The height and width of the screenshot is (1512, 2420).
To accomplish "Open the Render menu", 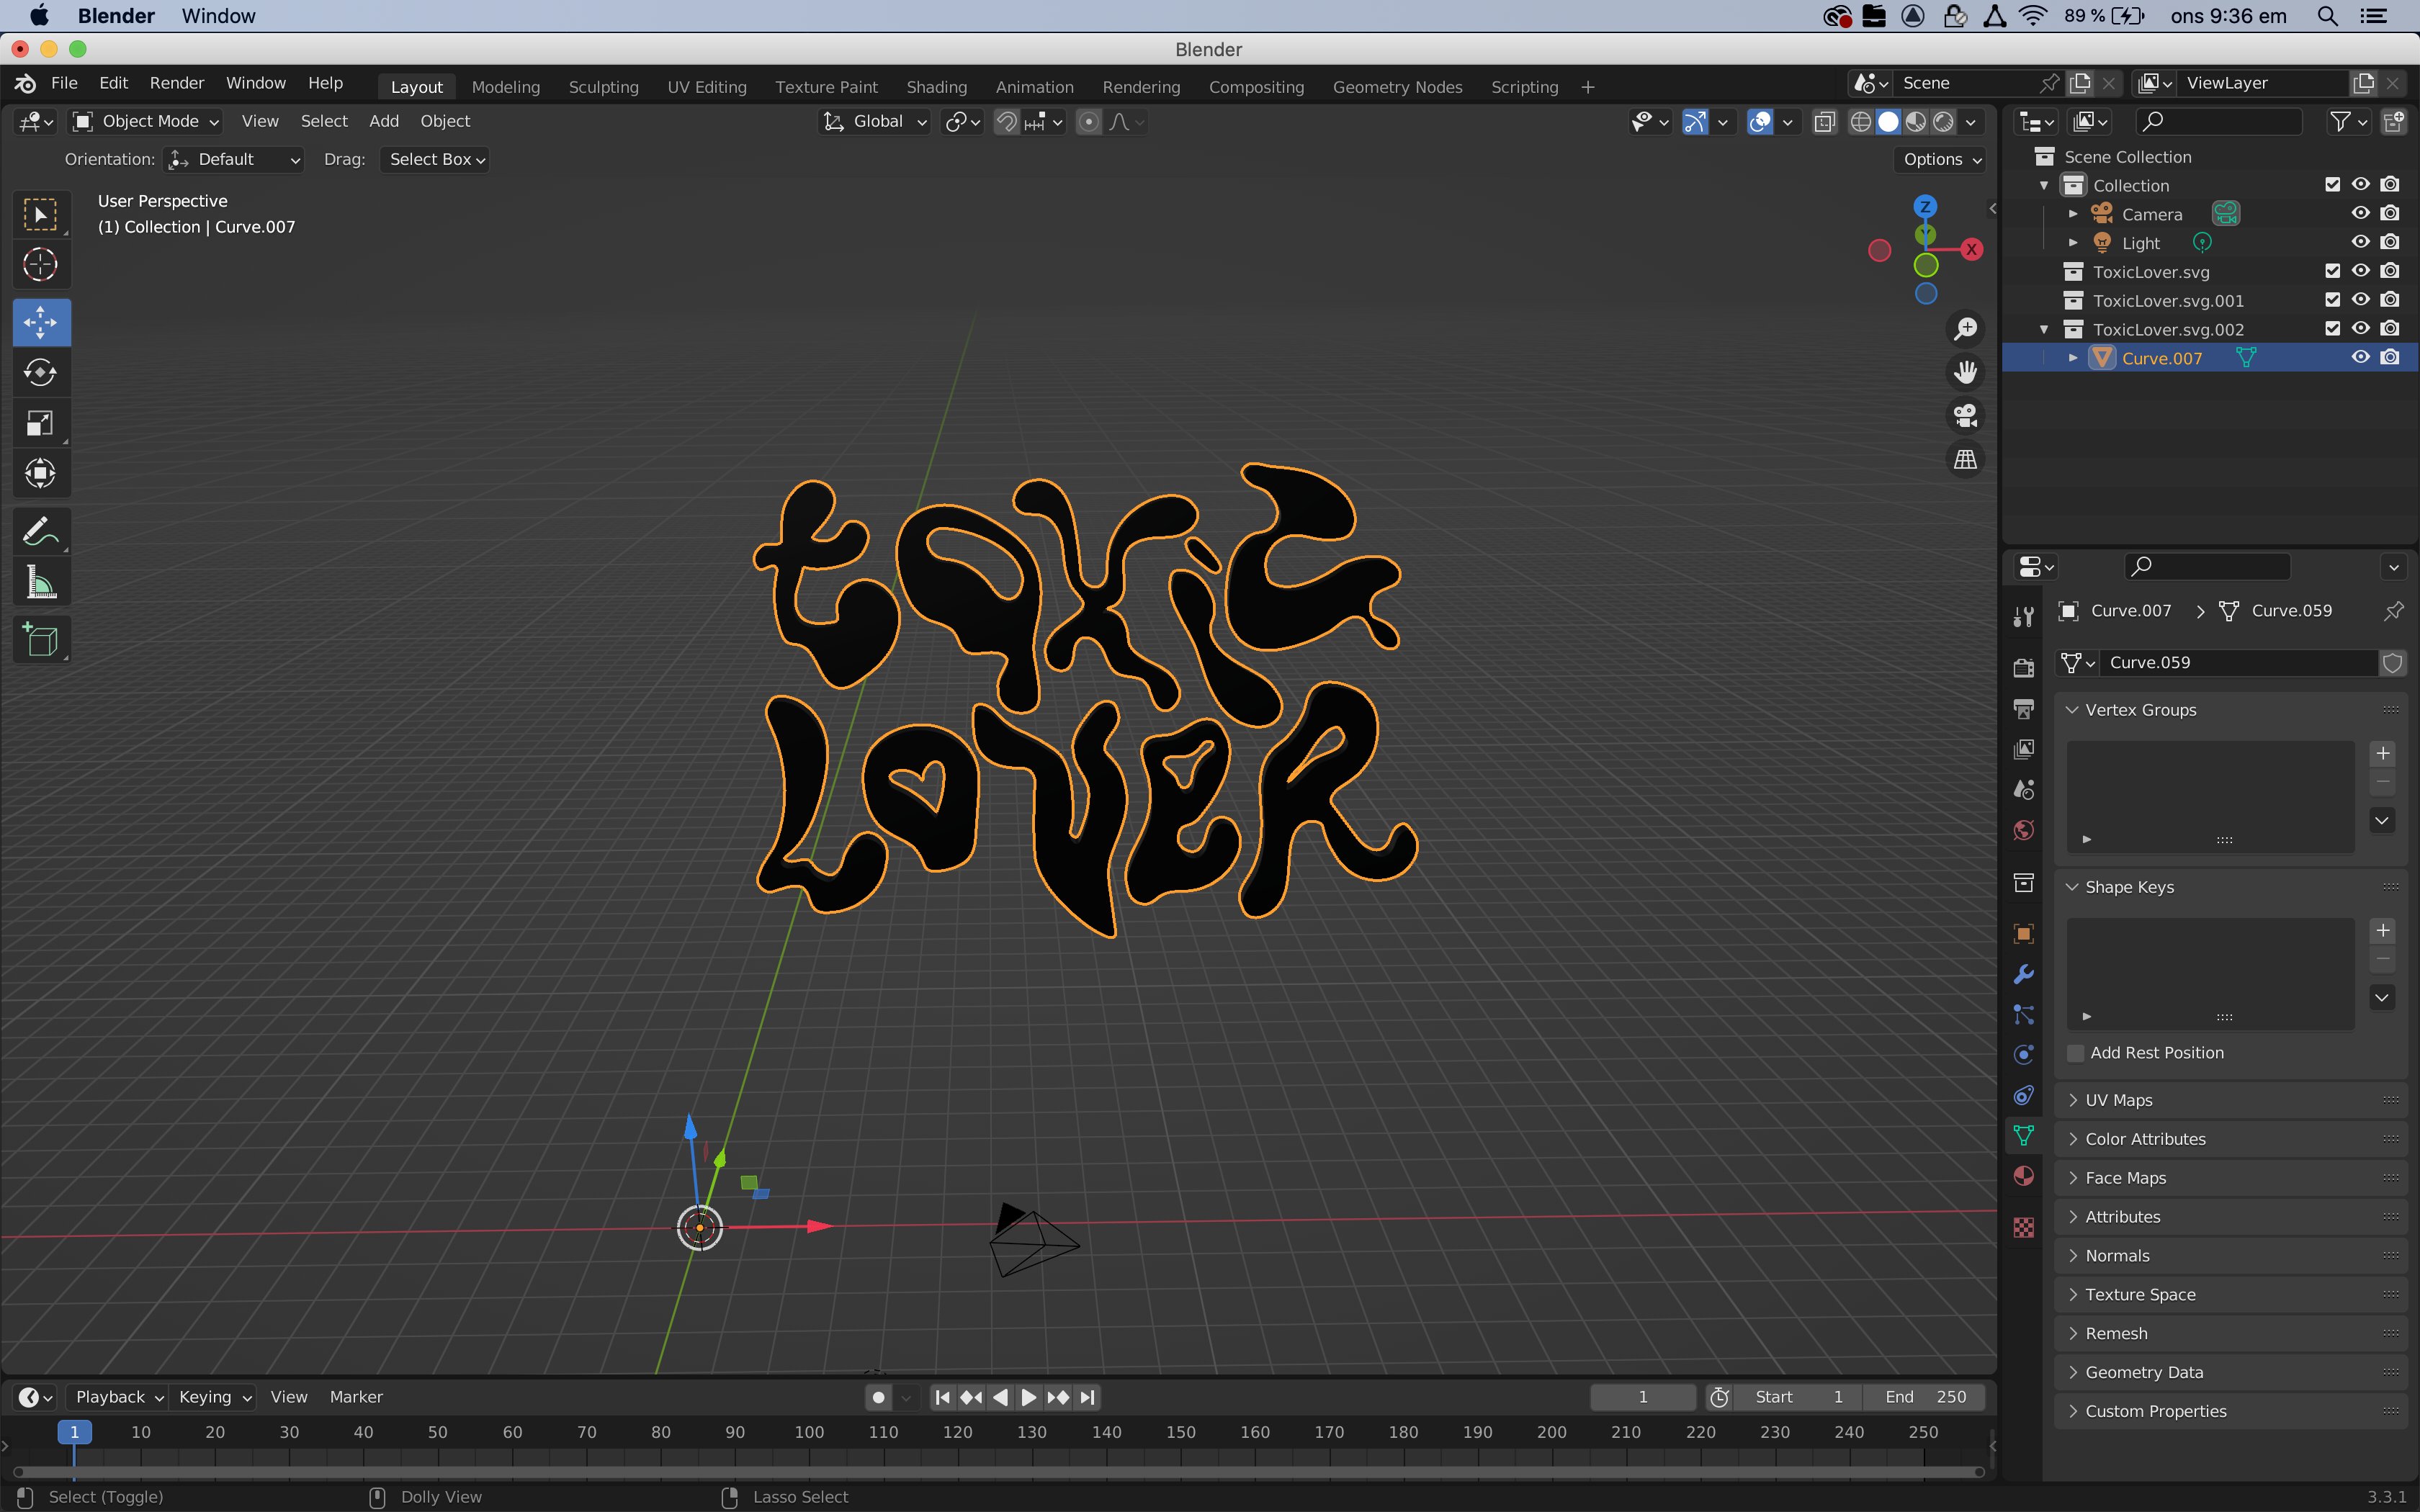I will click(176, 83).
